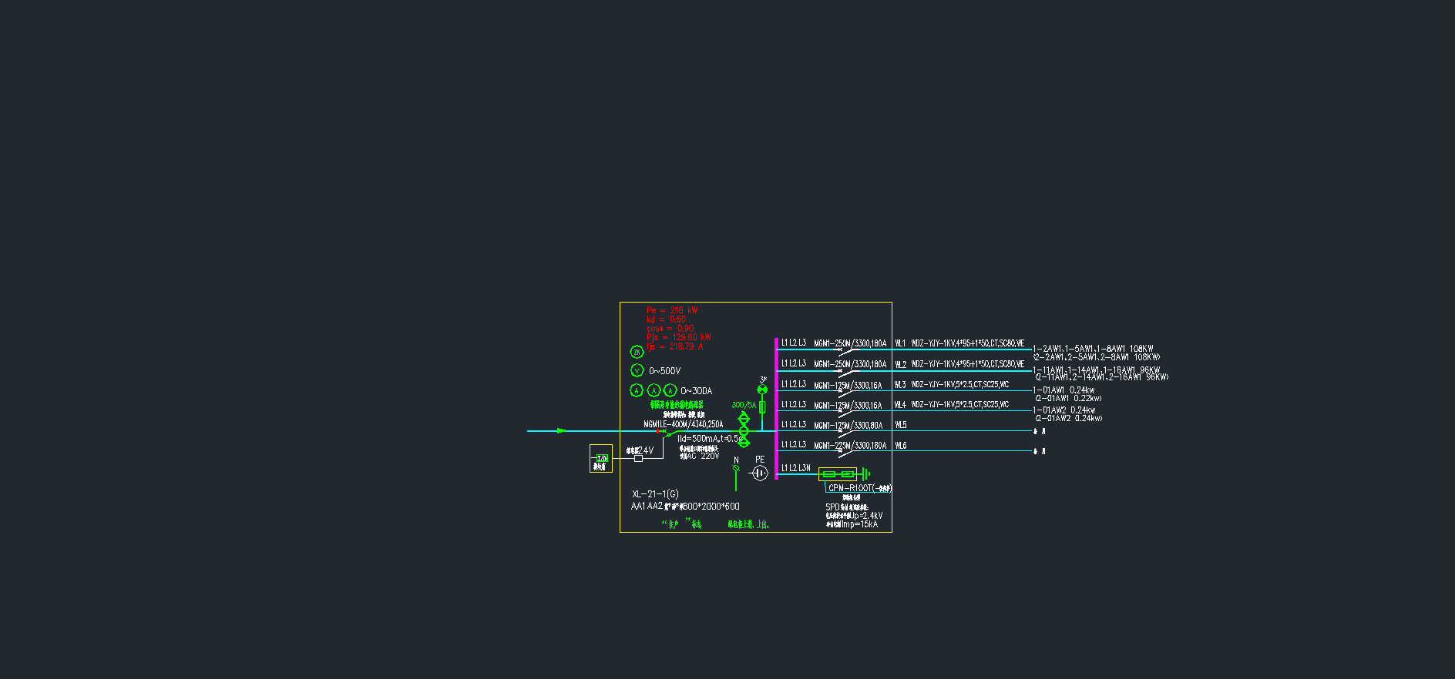1455x679 pixels.
Task: Select the N neutral terminal symbol
Action: 736,468
